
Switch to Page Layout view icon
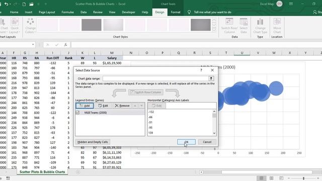[271, 178]
